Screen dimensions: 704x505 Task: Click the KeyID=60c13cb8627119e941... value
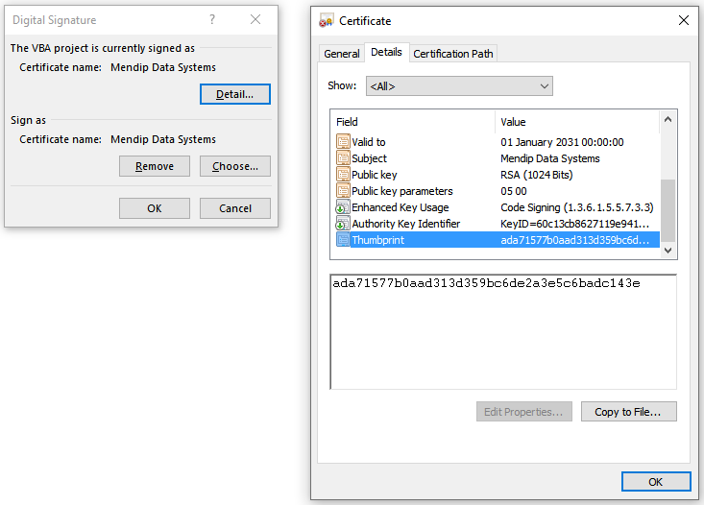(x=575, y=224)
